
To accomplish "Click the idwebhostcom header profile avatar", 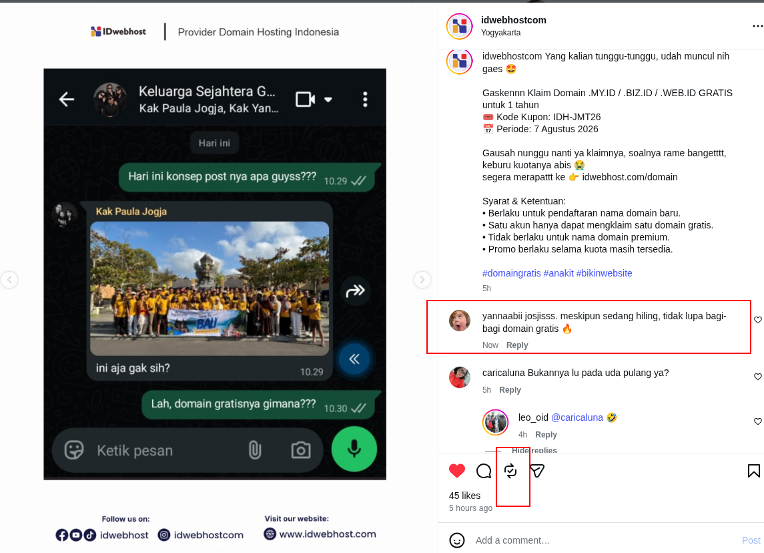I will coord(460,26).
